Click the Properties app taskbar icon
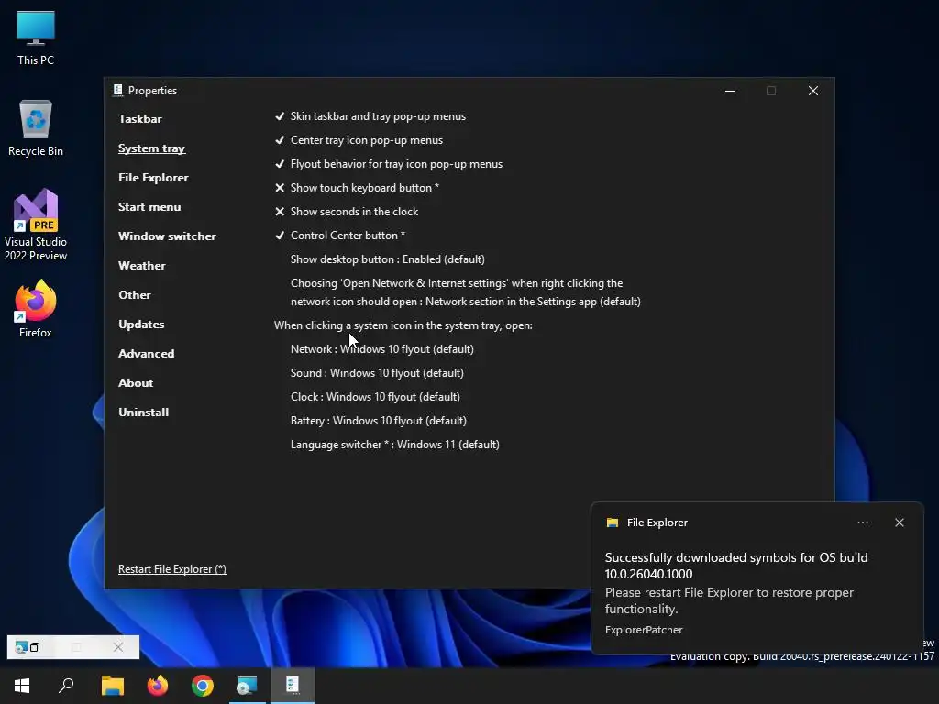 tap(293, 685)
